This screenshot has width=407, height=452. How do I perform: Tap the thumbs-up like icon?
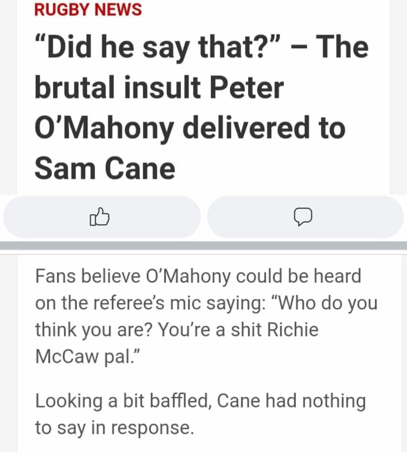click(x=99, y=217)
